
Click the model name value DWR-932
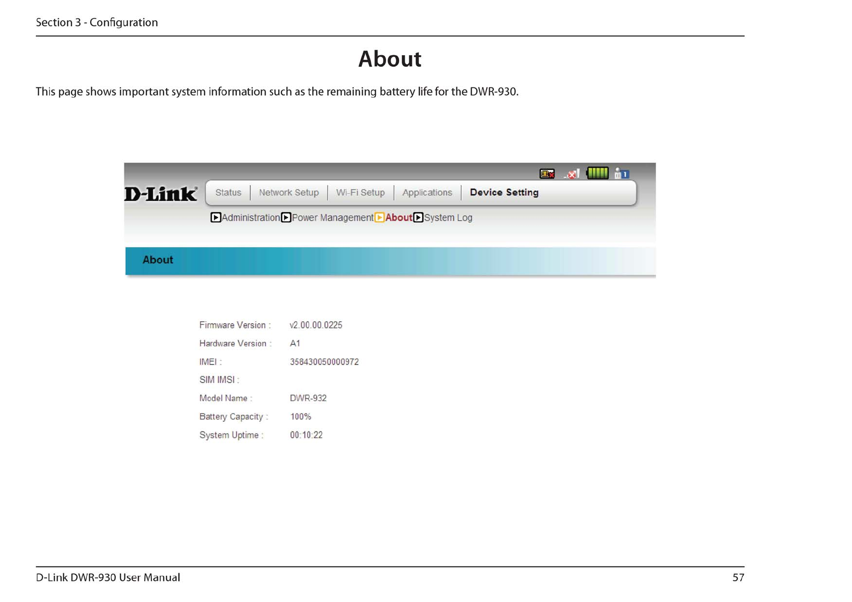point(308,399)
